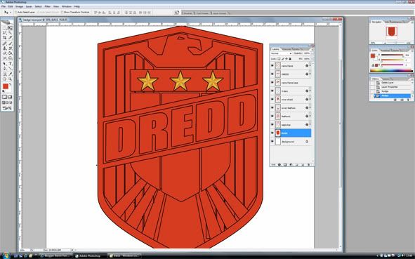Switch to Quick Mask mode

click(10, 97)
